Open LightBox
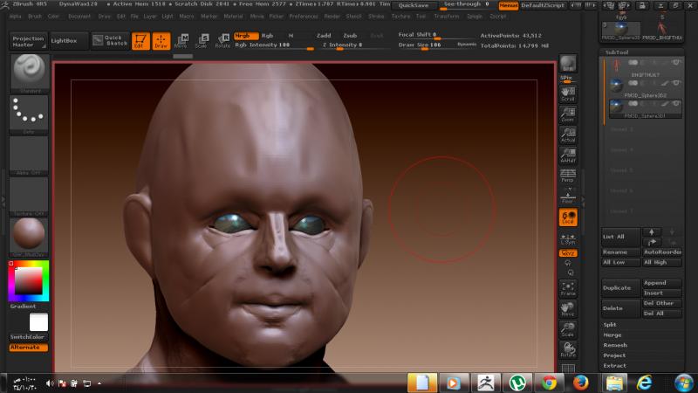 coord(69,40)
